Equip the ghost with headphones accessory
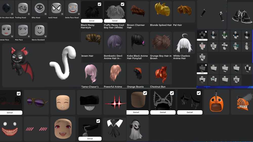 point(137,129)
